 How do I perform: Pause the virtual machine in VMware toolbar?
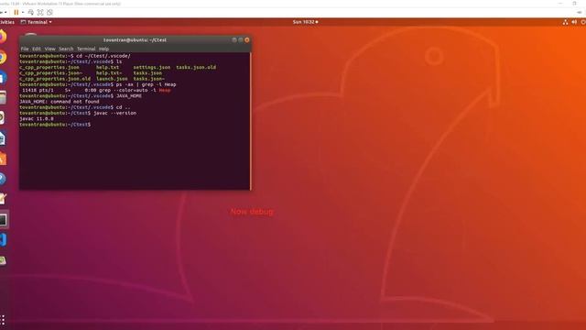16,12
